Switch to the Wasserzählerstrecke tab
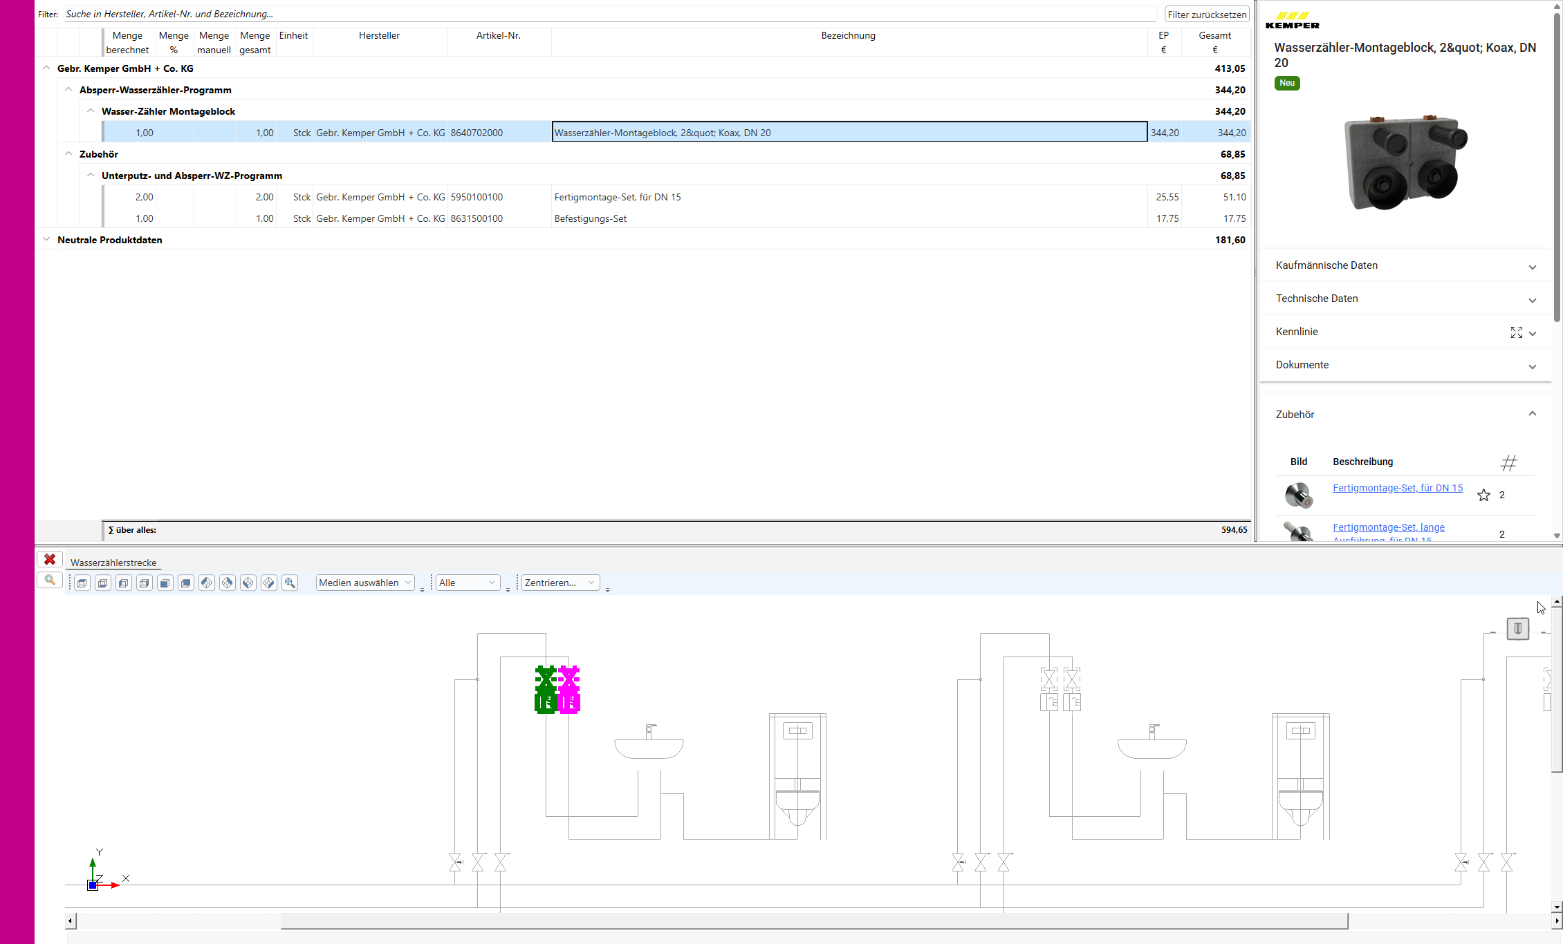Screen dimensions: 1563x944 (113, 563)
